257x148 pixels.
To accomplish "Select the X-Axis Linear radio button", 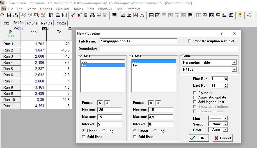I will click(x=83, y=131).
